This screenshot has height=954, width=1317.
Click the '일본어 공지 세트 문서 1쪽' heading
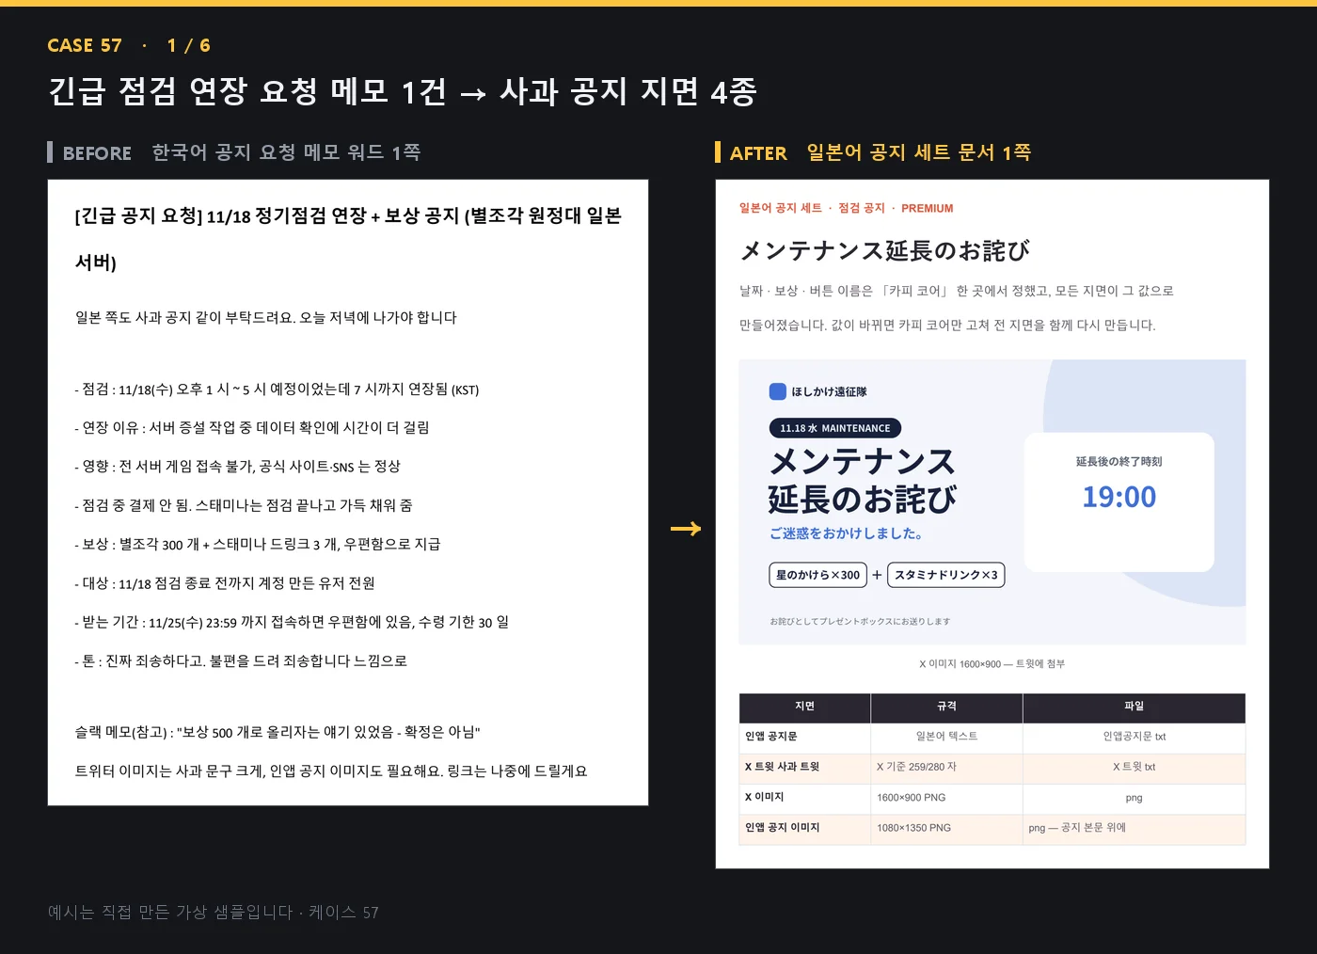[918, 152]
